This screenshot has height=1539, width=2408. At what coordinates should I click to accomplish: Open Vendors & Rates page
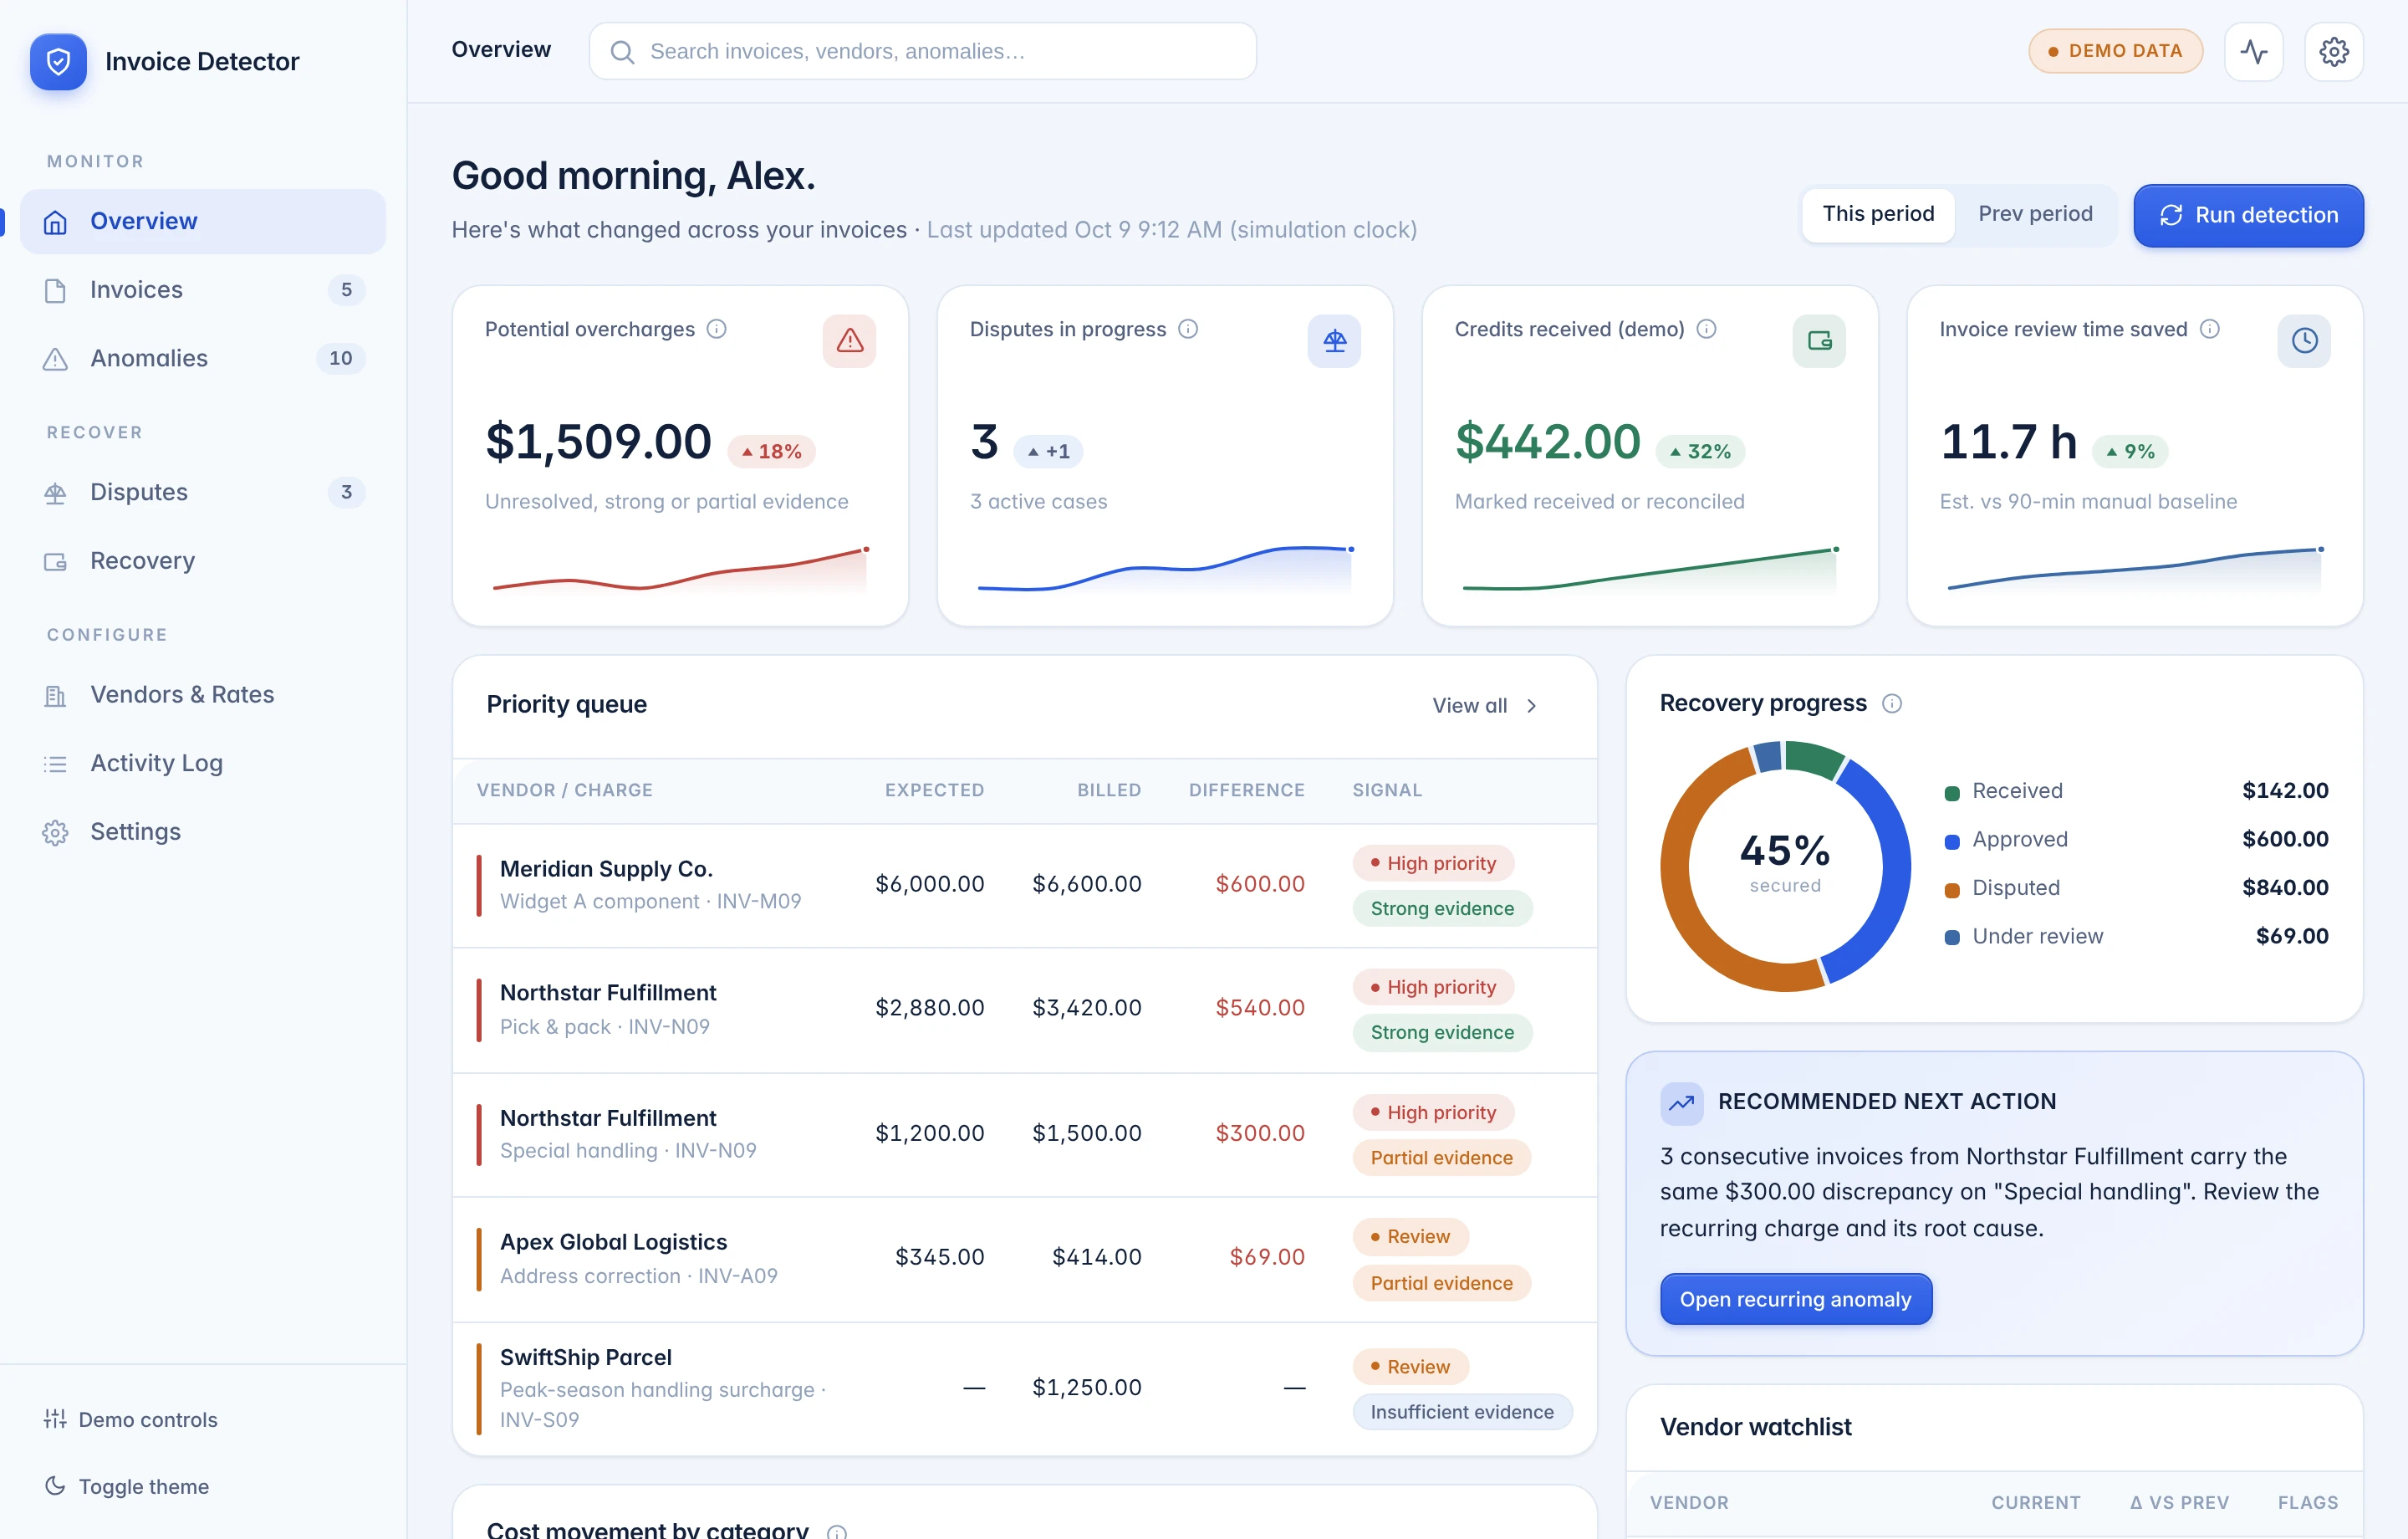[x=203, y=694]
